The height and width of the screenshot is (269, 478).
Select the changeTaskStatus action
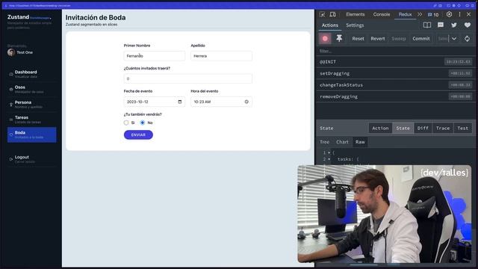[x=395, y=84]
